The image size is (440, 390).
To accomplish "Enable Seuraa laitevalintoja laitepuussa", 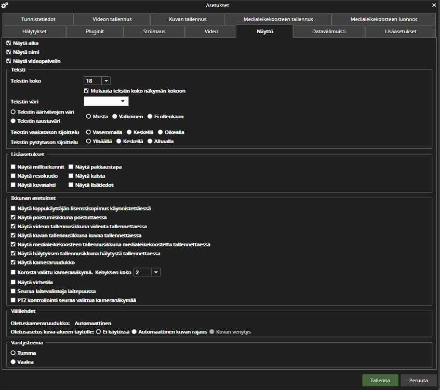I will pyautogui.click(x=13, y=291).
